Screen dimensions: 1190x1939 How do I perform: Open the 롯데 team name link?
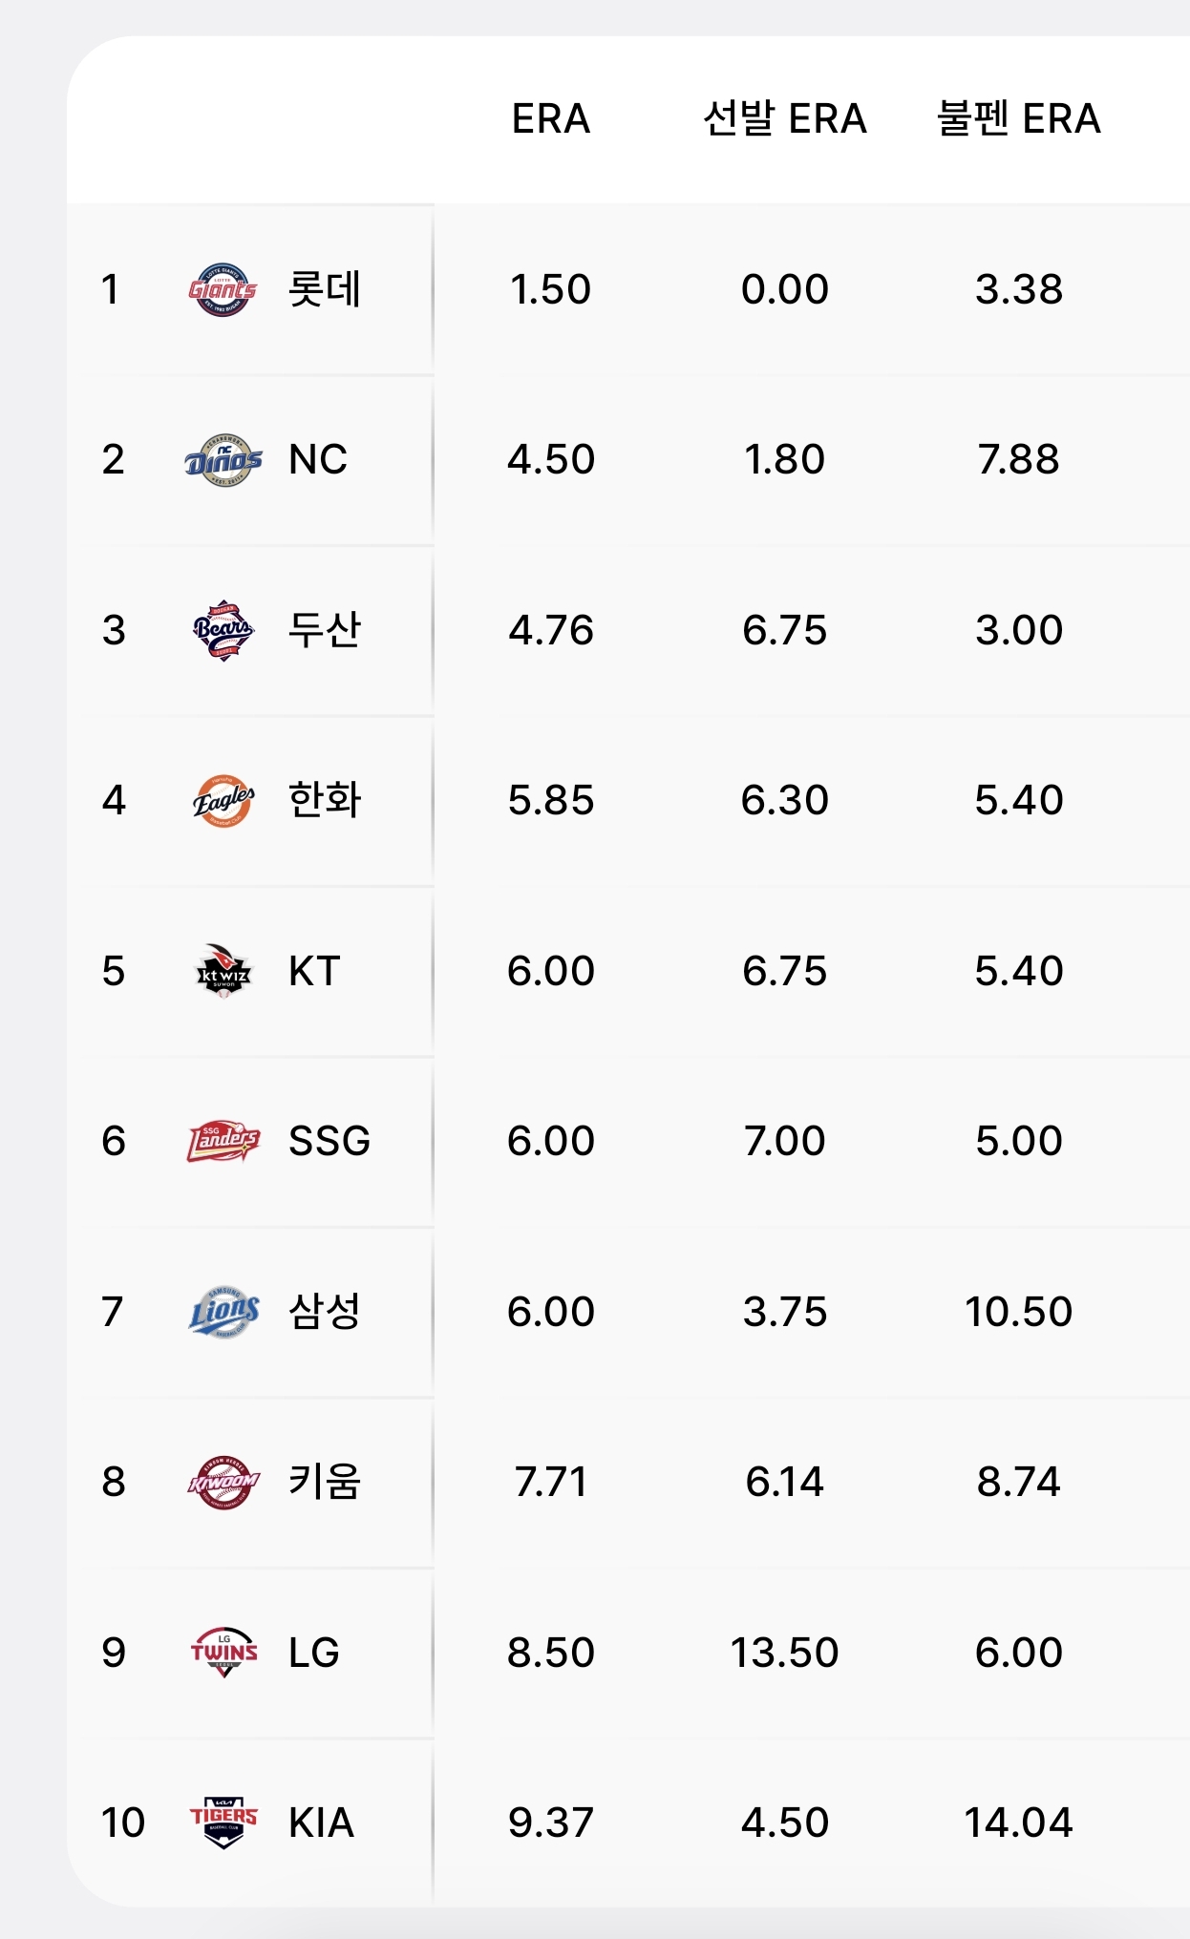[x=325, y=289]
